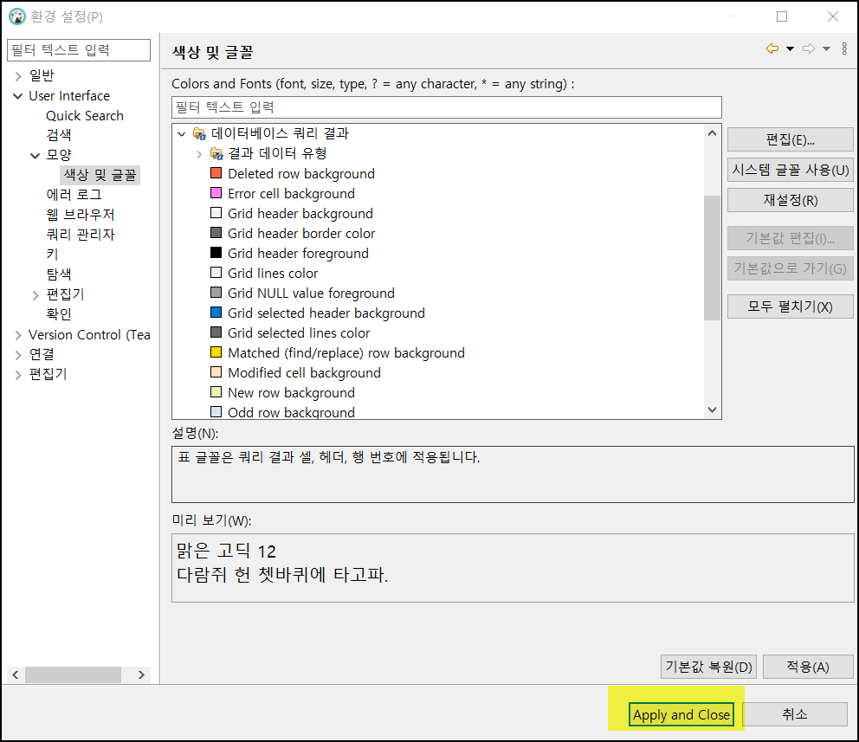The width and height of the screenshot is (859, 742).
Task: Collapse the 모양 tree node
Action: click(x=35, y=156)
